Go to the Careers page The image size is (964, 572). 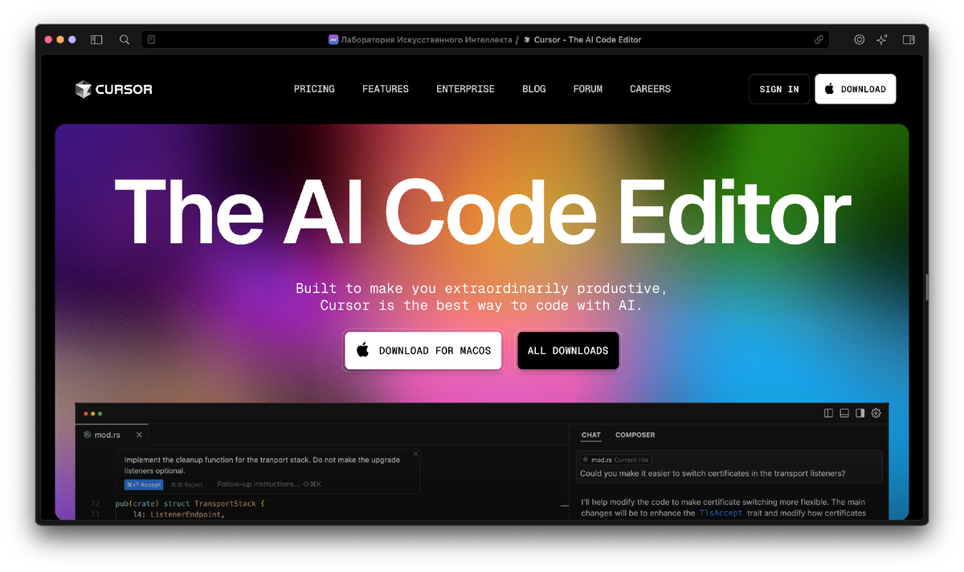(650, 89)
